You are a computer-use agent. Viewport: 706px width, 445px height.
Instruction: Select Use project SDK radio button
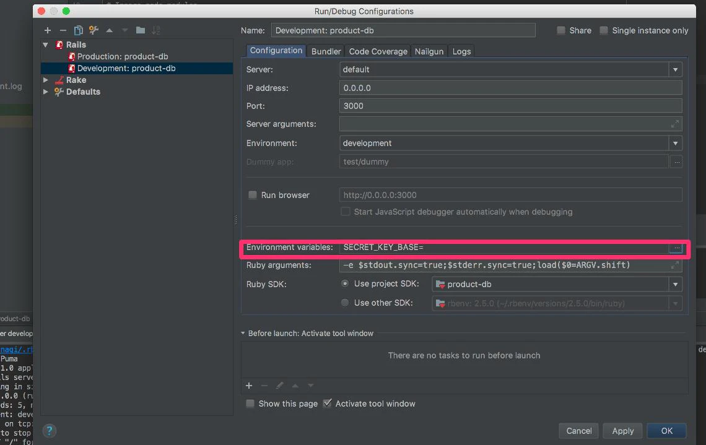[x=345, y=283]
